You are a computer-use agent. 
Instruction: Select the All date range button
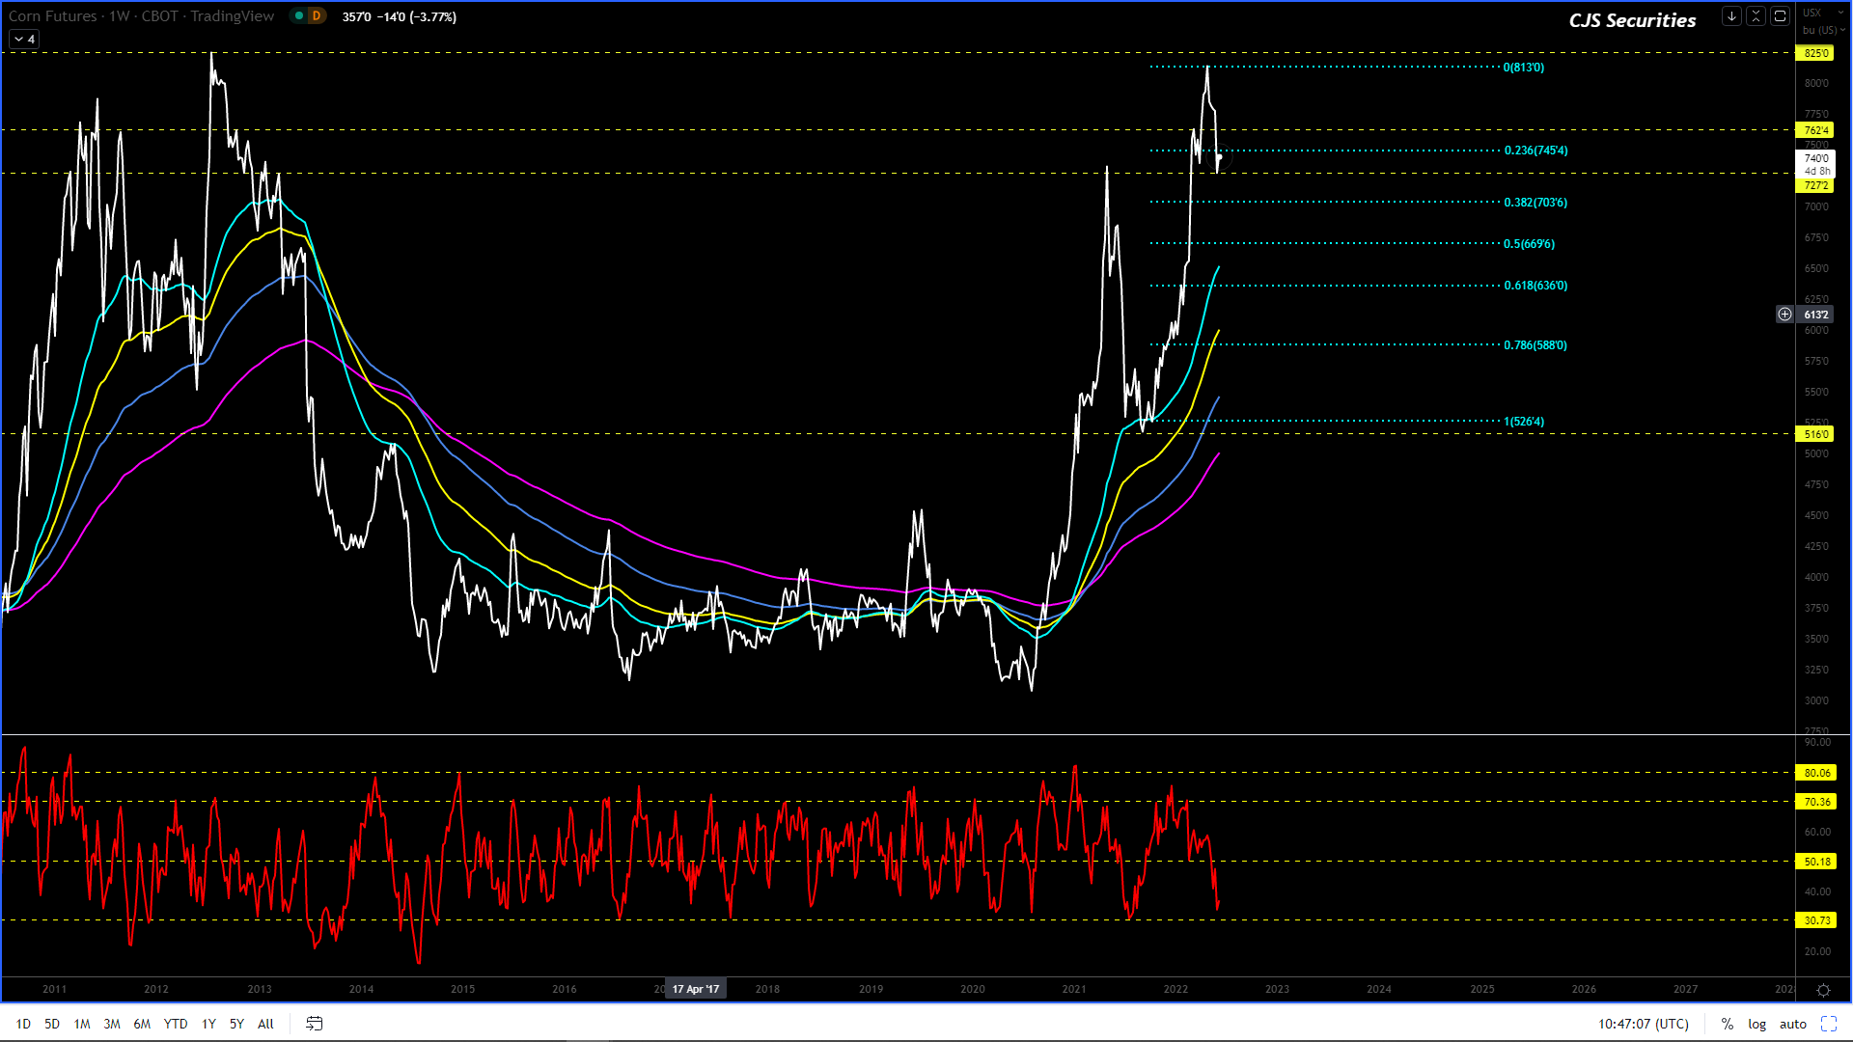tap(265, 1024)
